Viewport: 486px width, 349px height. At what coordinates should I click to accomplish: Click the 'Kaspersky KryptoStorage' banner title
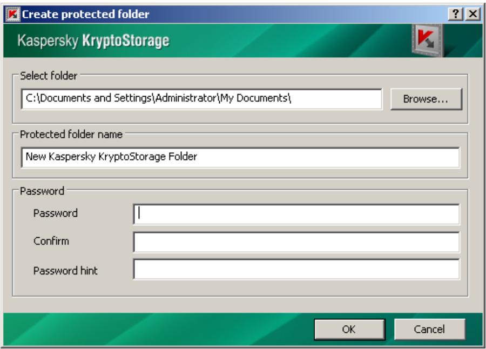[93, 41]
